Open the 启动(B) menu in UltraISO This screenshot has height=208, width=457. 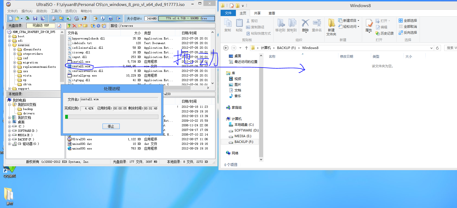(42, 11)
